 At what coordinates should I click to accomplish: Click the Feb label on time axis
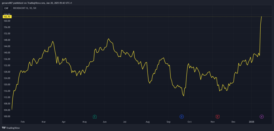click(x=22, y=122)
